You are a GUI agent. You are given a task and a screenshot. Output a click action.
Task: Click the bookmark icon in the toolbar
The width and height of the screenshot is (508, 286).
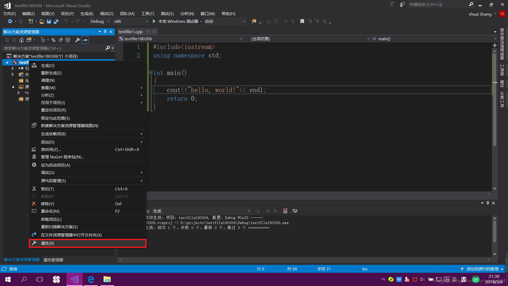302,21
